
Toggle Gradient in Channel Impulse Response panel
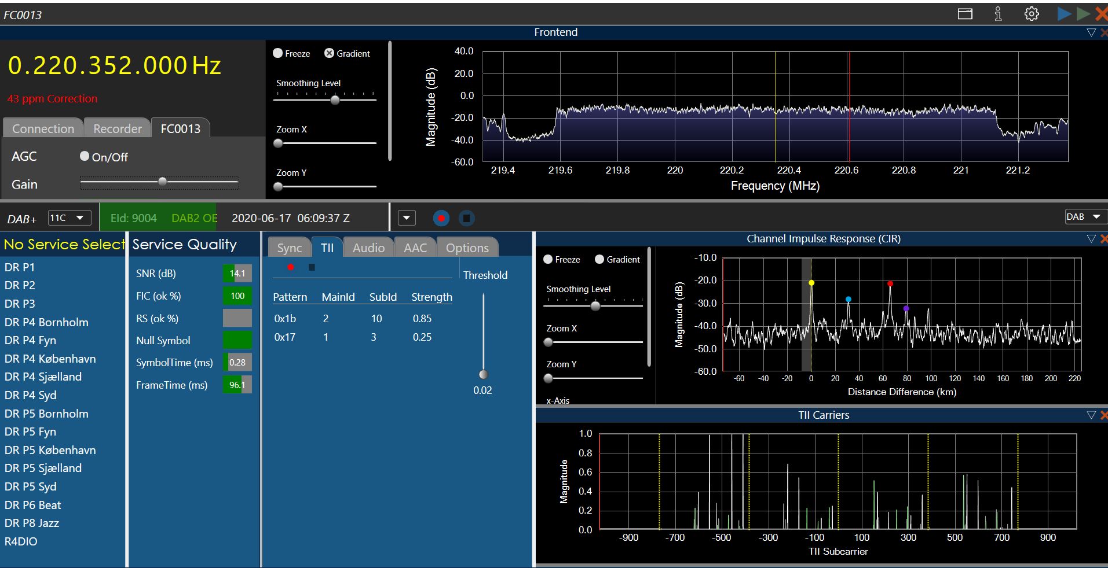(599, 260)
